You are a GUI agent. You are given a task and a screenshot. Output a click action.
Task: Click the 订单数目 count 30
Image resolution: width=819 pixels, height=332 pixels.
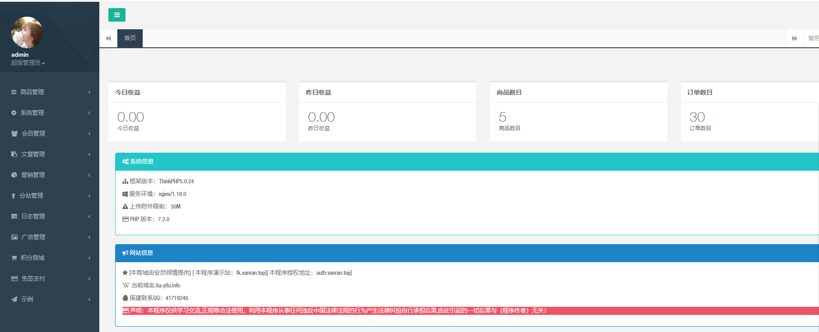pos(697,117)
